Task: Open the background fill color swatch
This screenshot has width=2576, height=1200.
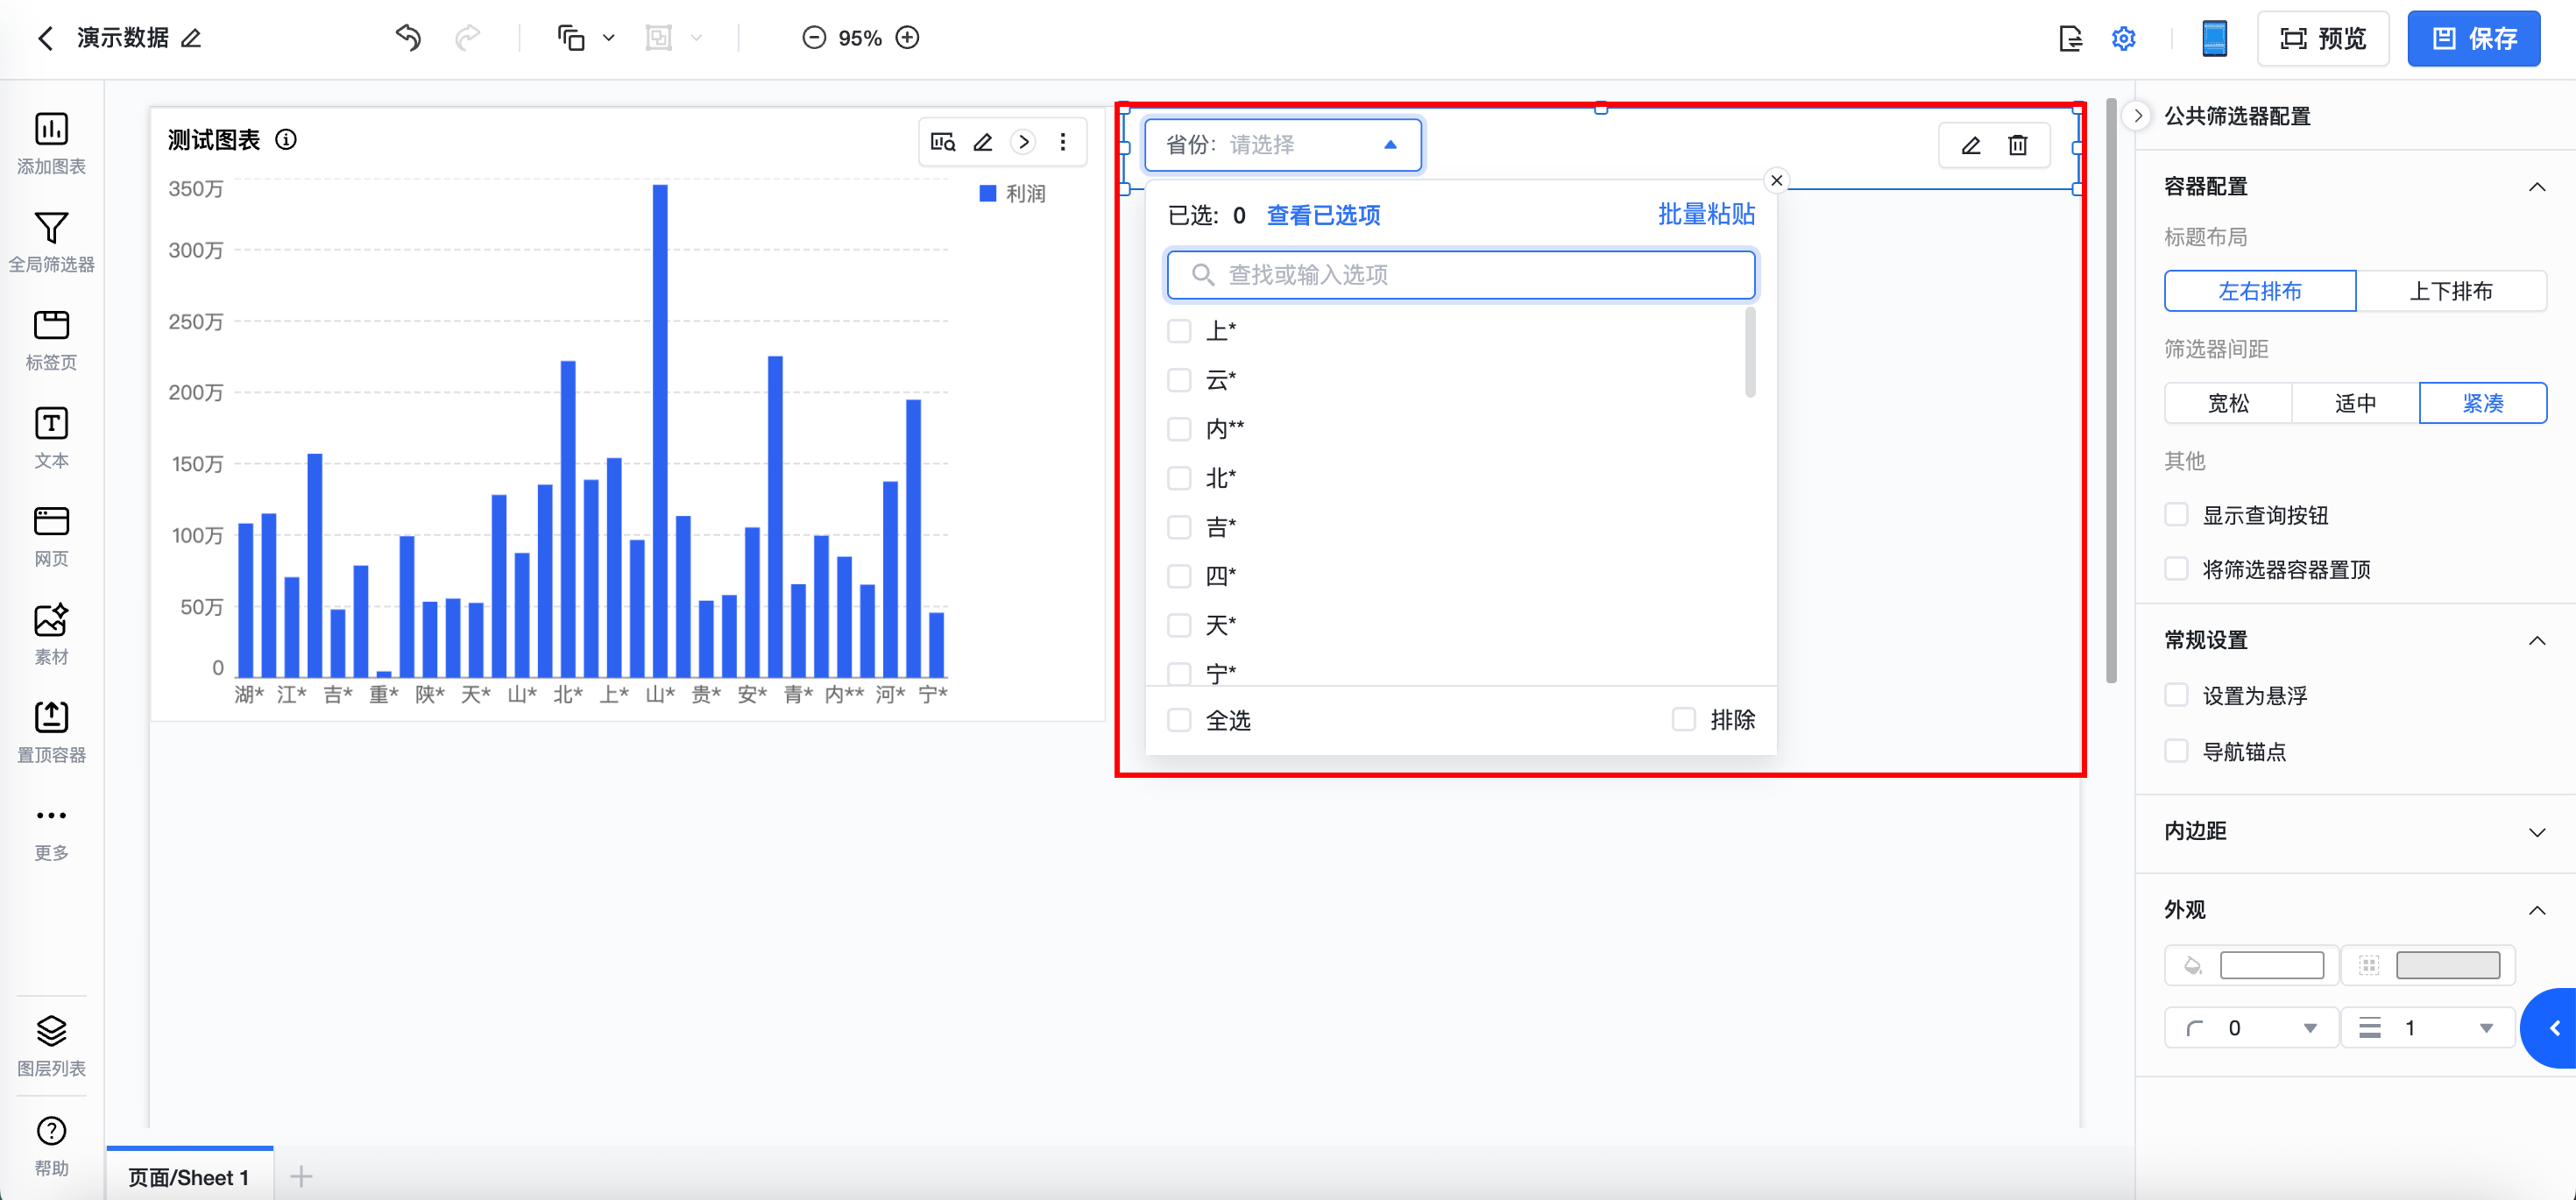Action: pos(2271,965)
